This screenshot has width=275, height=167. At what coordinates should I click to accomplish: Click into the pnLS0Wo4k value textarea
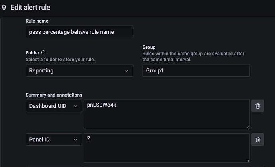(167, 115)
